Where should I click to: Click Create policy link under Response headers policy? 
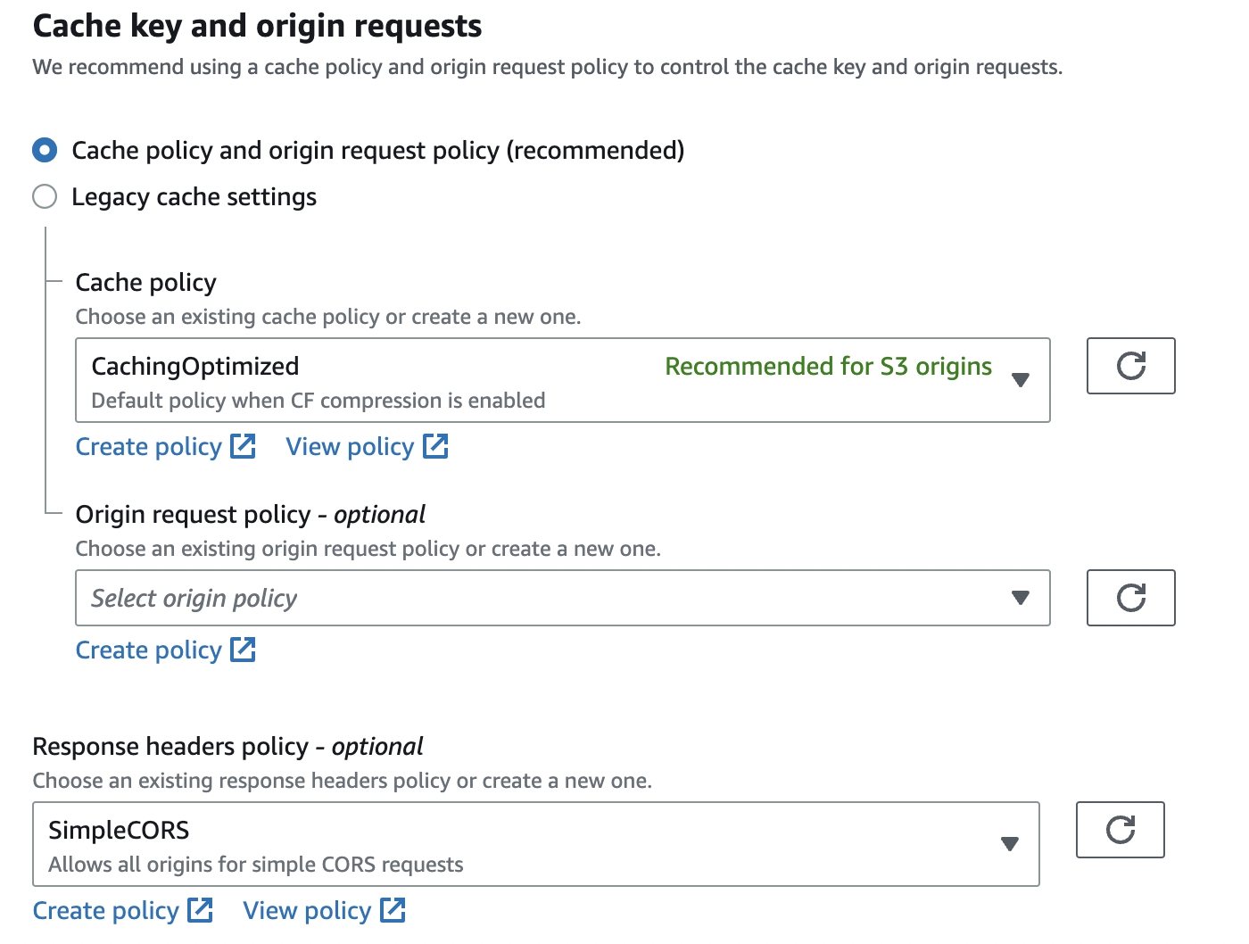(x=106, y=910)
